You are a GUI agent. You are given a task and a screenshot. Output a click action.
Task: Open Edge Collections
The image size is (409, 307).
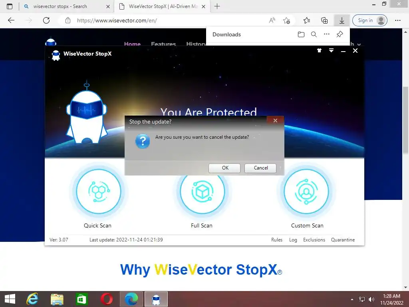(x=324, y=20)
